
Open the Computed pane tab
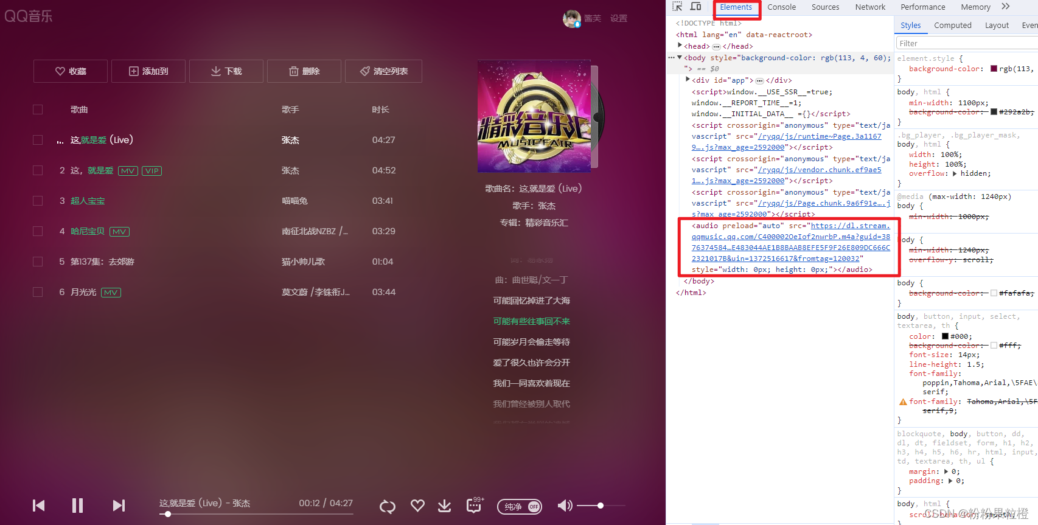click(953, 25)
